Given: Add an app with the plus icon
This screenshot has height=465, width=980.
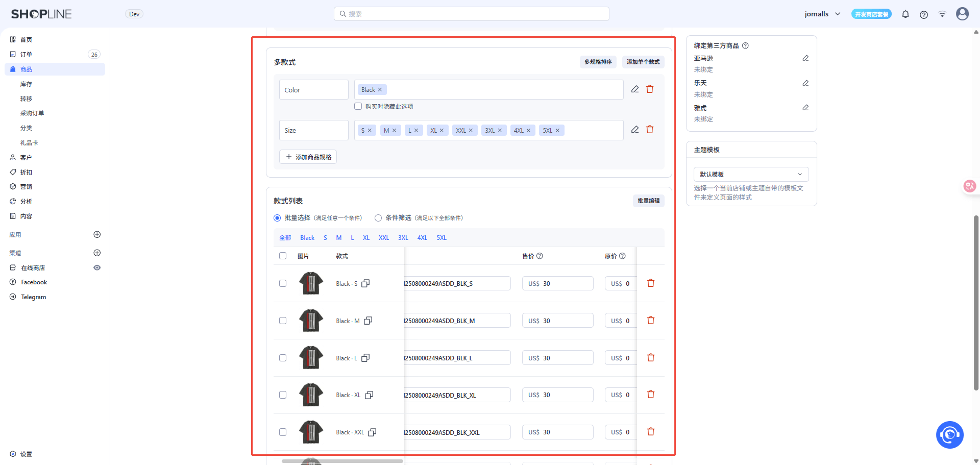Looking at the screenshot, I should 97,235.
